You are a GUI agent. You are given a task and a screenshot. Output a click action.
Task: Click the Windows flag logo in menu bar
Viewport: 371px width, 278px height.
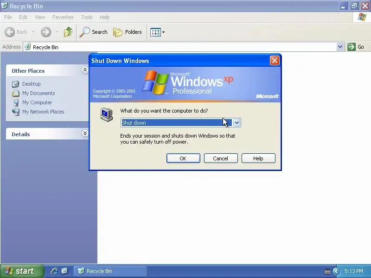point(362,17)
